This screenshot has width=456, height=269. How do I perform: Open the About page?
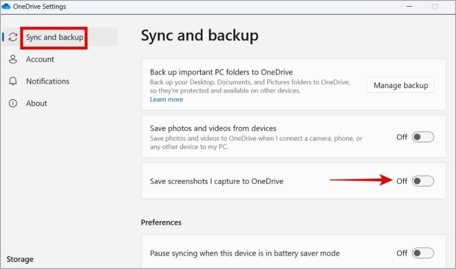(37, 103)
